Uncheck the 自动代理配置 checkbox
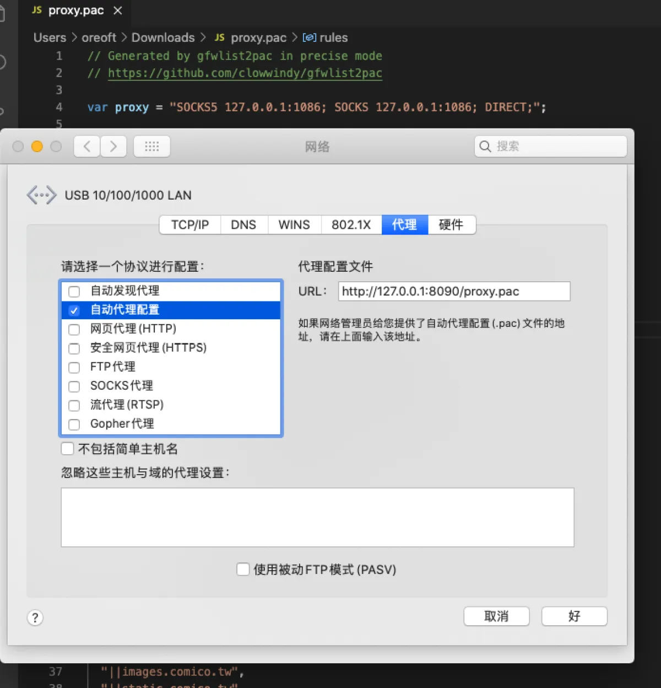The height and width of the screenshot is (688, 661). 73,310
